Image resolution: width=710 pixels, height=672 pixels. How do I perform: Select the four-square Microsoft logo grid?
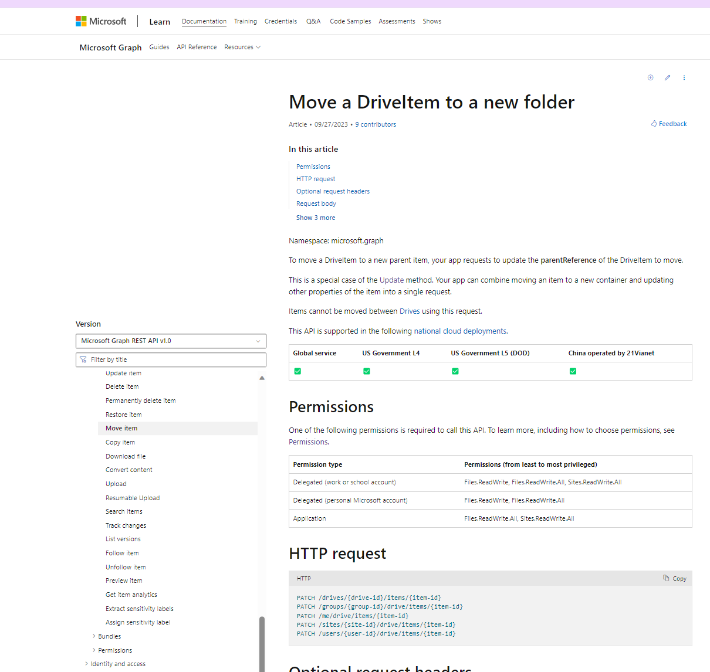click(80, 21)
